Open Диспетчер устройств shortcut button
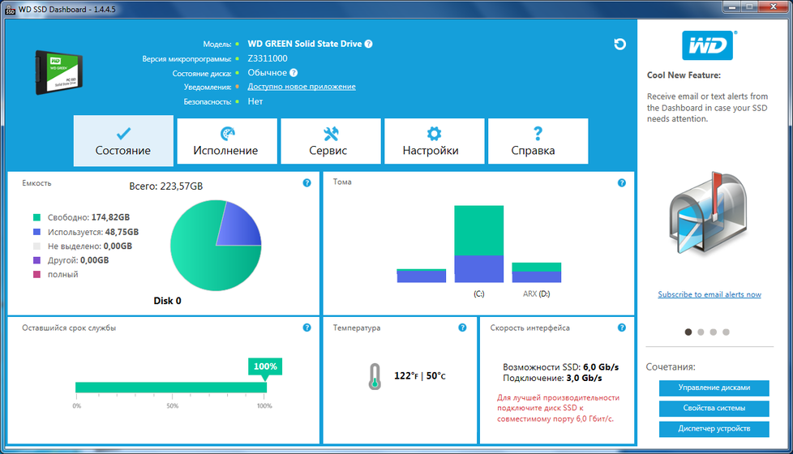Viewport: 793px width, 454px height. pos(714,428)
